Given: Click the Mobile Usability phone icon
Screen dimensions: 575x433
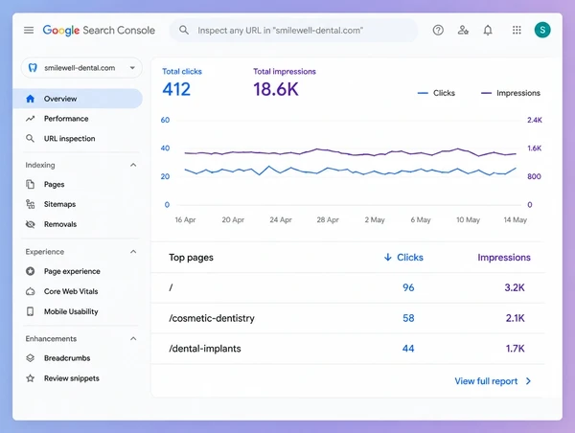Looking at the screenshot, I should [x=30, y=311].
